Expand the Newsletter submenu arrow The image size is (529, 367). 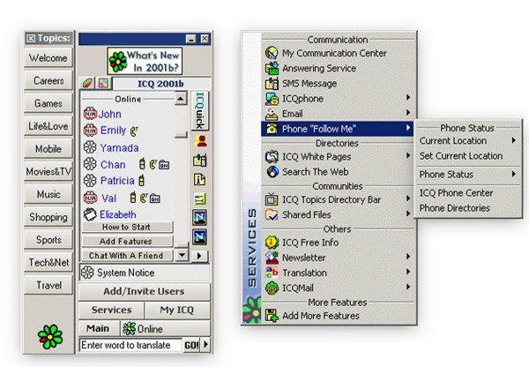pos(408,256)
